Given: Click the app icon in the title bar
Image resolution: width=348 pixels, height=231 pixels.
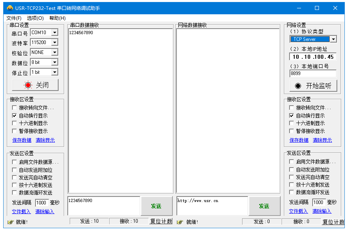Looking at the screenshot, I should [10, 8].
